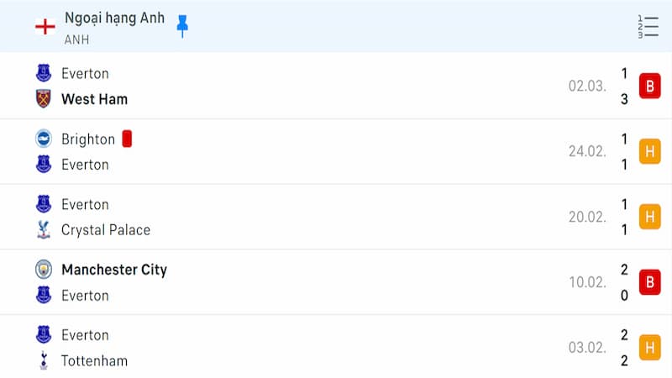
Task: Click the orange H badge for 24.02. match
Action: pyautogui.click(x=649, y=151)
